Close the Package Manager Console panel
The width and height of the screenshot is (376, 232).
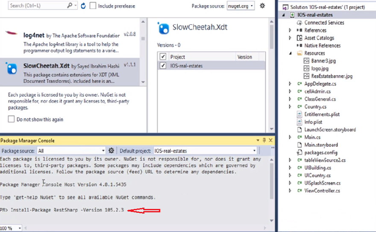tap(270, 140)
